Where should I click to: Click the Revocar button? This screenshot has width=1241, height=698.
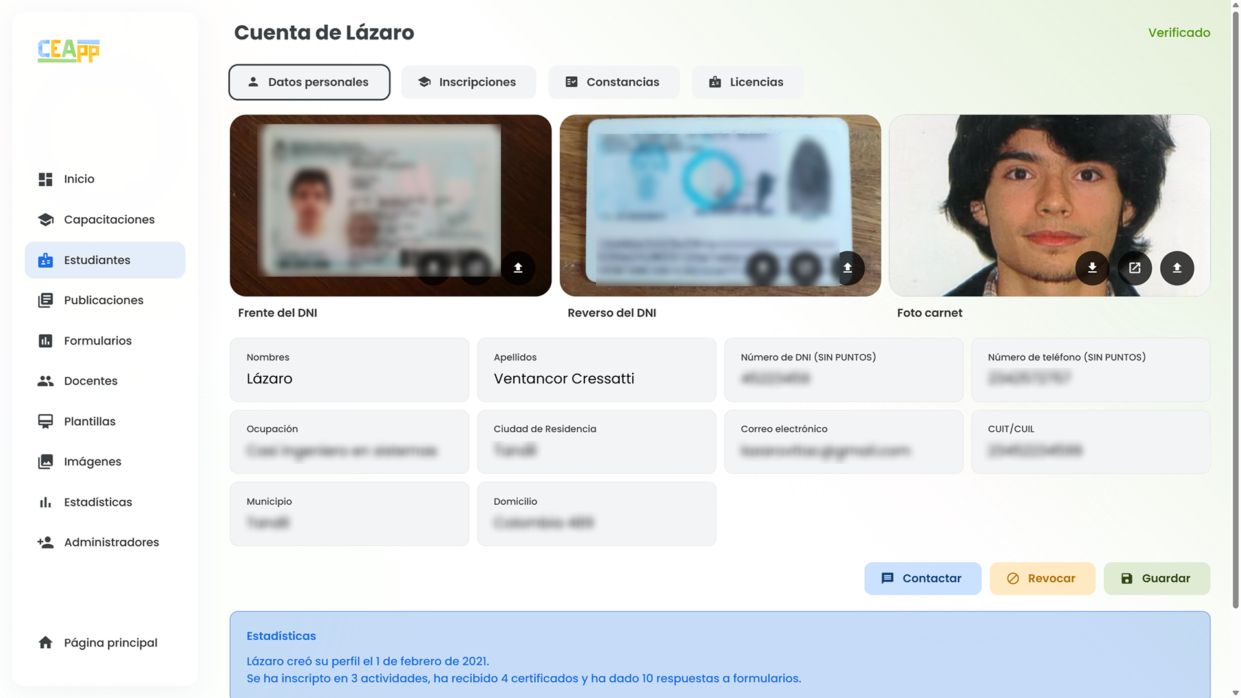pyautogui.click(x=1042, y=578)
